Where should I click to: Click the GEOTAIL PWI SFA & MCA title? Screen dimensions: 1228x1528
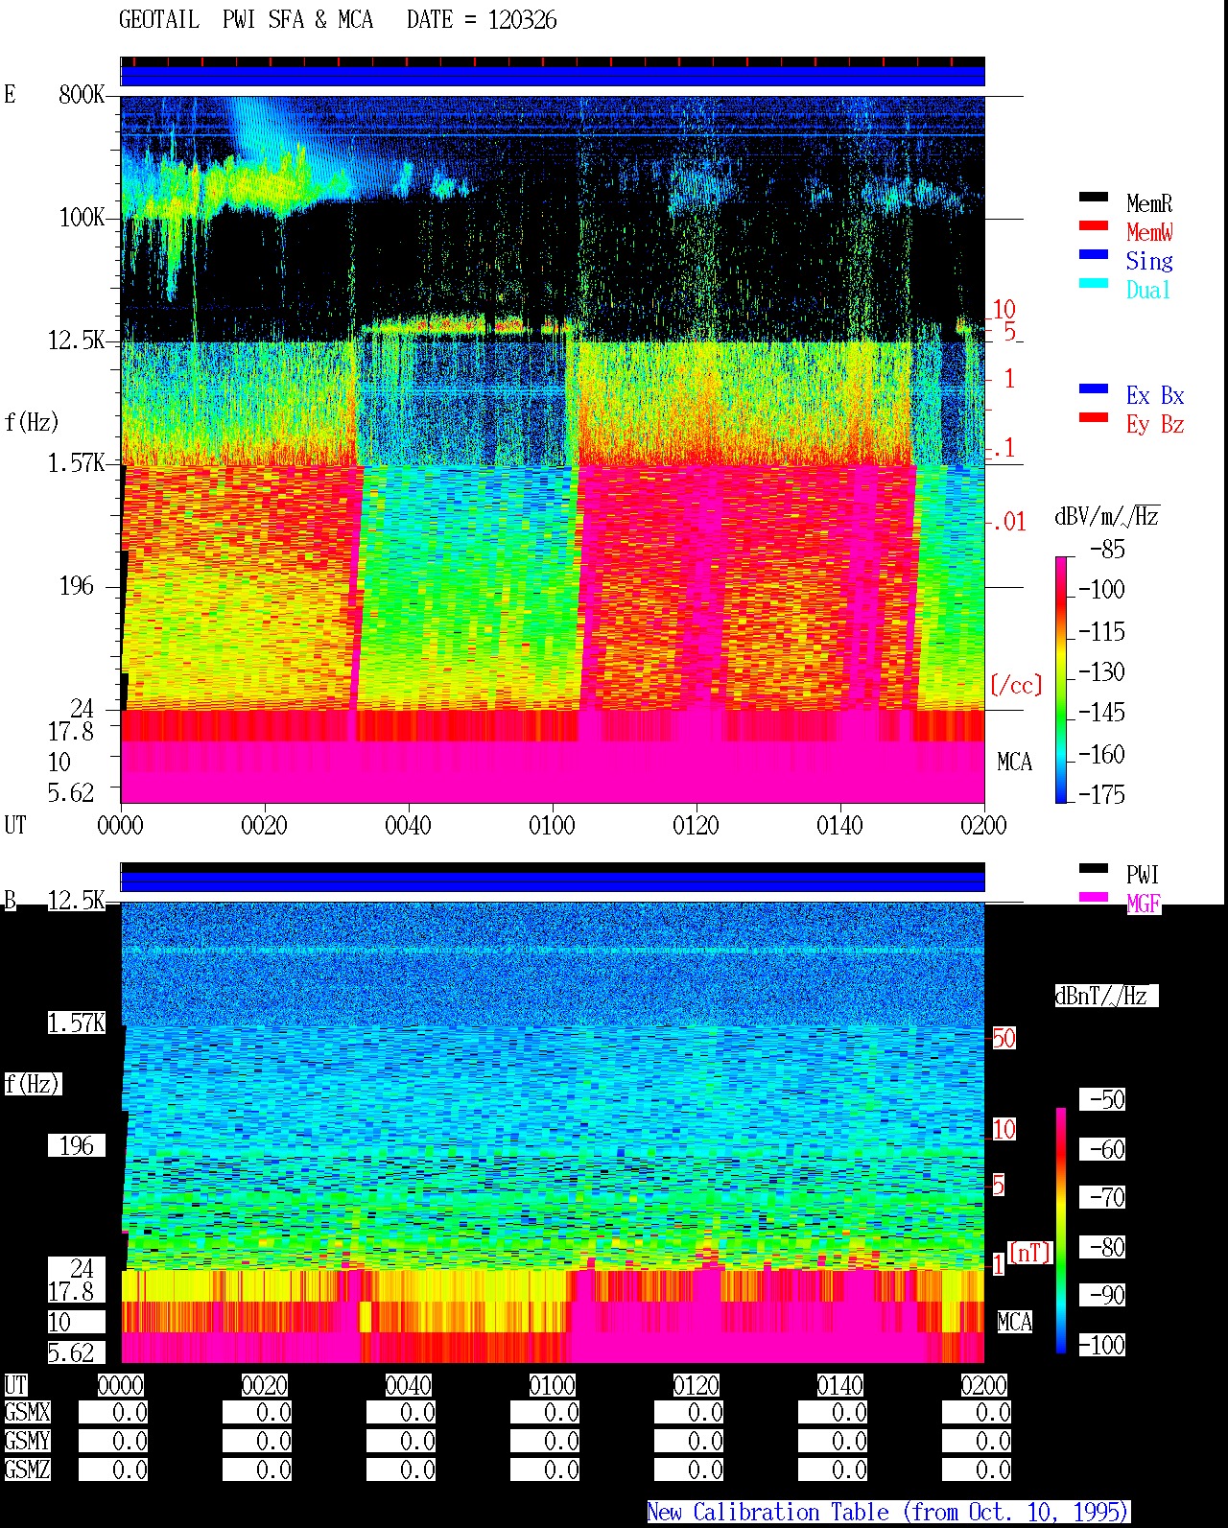247,20
